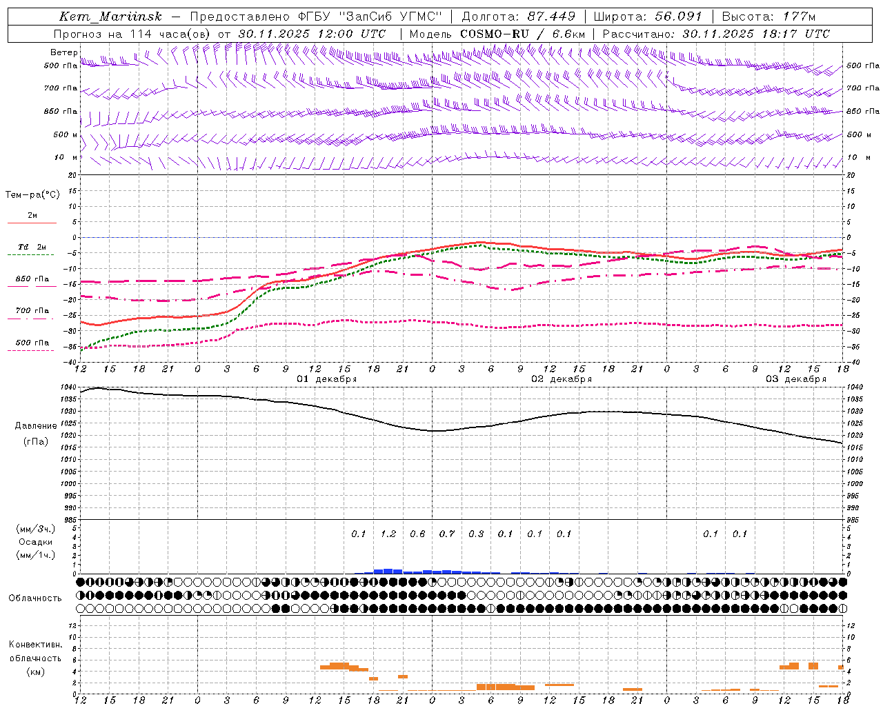Click the (мм/3ч.) units label
The height and width of the screenshot is (706, 883).
pyautogui.click(x=36, y=529)
